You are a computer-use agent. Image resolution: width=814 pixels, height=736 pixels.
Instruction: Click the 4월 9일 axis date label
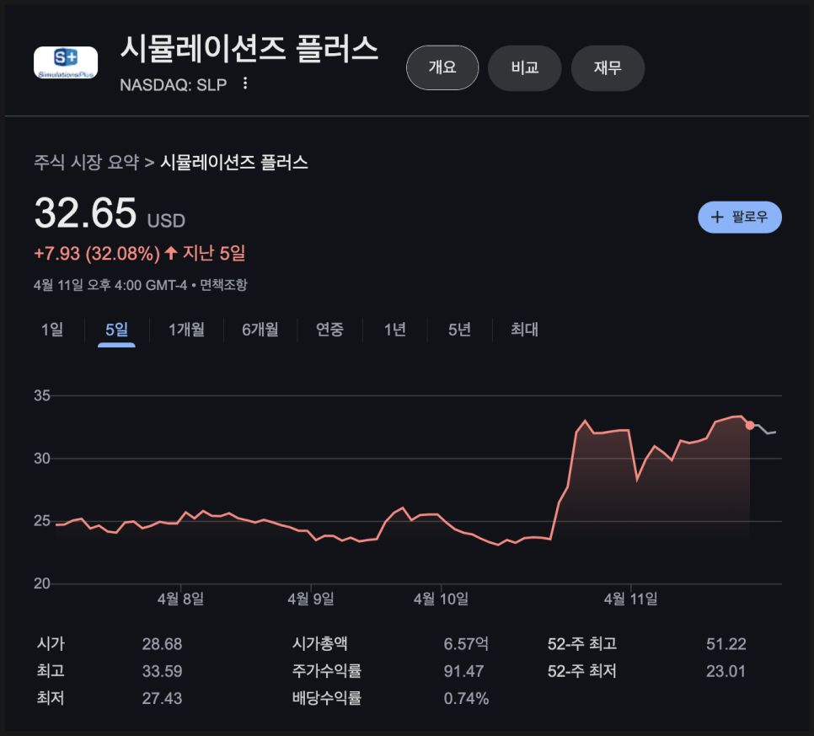pos(310,599)
